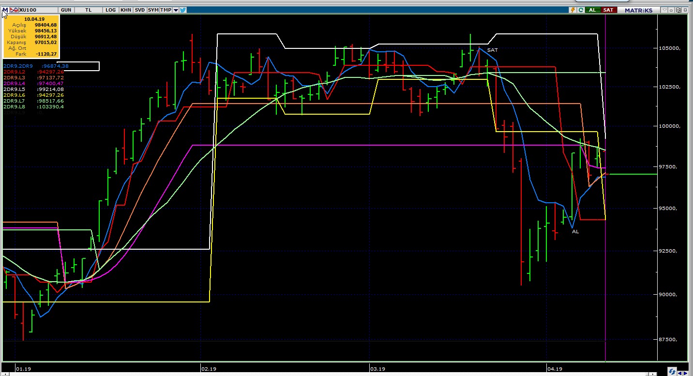Click the horizontal scrollbar right arrow
This screenshot has height=376, width=693.
pyautogui.click(x=653, y=373)
